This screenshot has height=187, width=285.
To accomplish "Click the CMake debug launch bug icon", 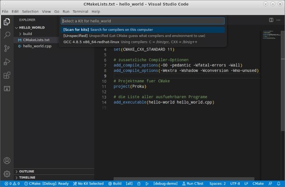I will click(139, 184).
